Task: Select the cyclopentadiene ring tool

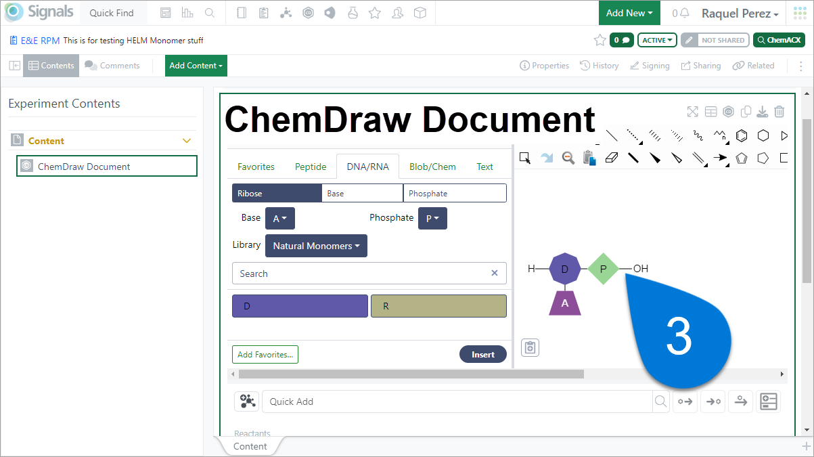Action: click(742, 158)
